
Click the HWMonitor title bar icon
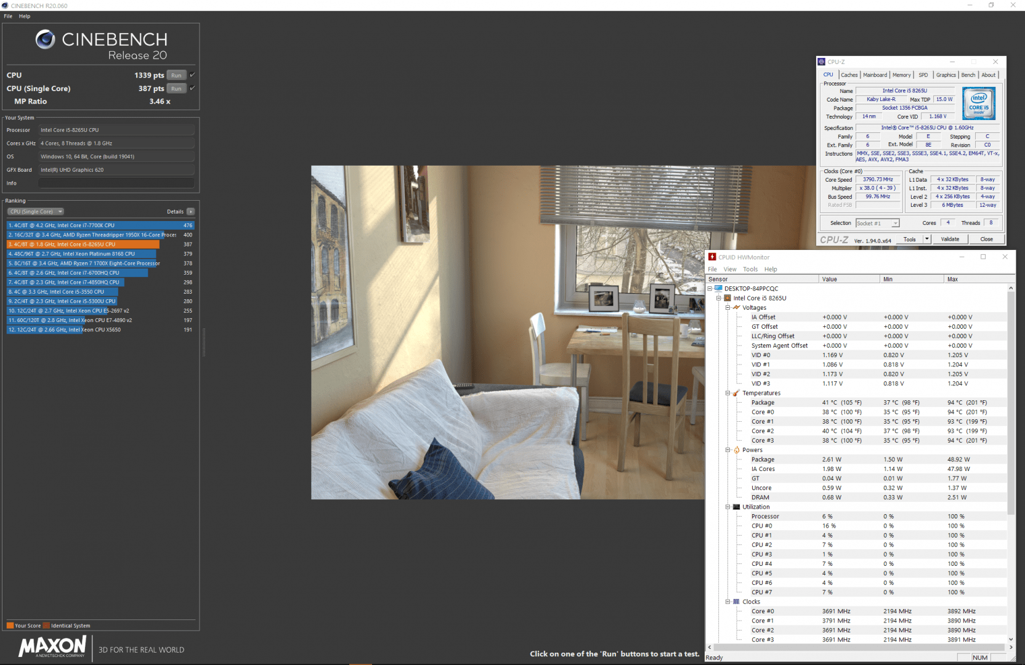(x=712, y=257)
